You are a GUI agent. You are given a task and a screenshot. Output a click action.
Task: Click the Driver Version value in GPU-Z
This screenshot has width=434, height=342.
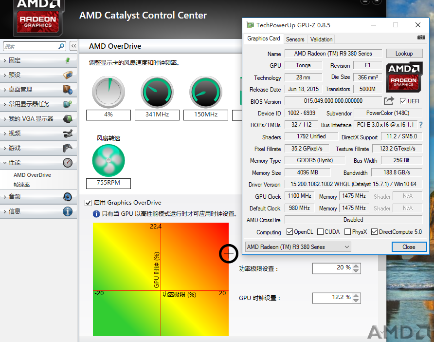click(353, 184)
